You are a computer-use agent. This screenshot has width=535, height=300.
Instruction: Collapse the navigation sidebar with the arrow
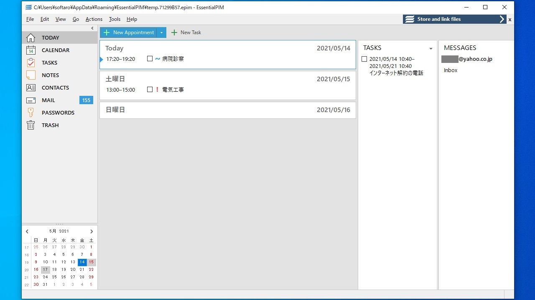click(92, 28)
